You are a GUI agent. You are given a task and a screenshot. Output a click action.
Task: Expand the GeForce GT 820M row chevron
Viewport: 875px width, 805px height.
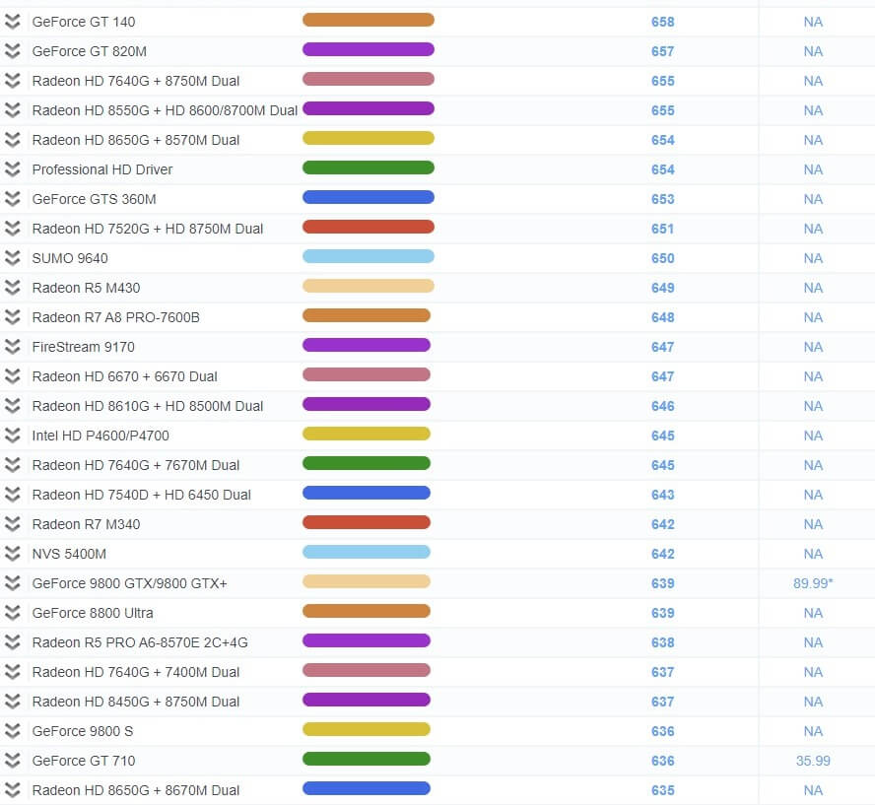click(x=12, y=51)
